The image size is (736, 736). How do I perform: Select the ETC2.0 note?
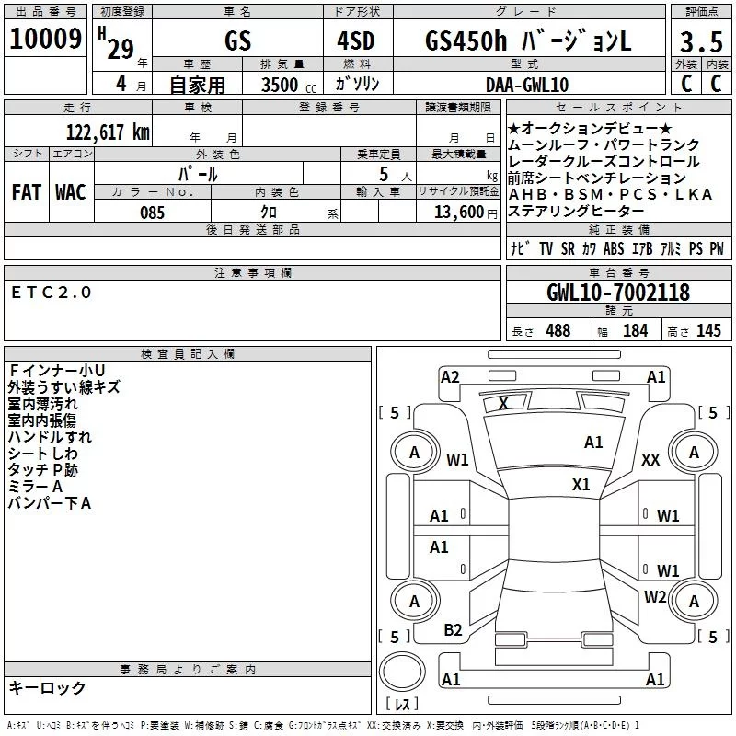[52, 293]
